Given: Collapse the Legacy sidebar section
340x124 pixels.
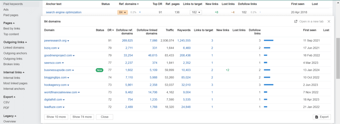Looking at the screenshot, I should 10,116.
